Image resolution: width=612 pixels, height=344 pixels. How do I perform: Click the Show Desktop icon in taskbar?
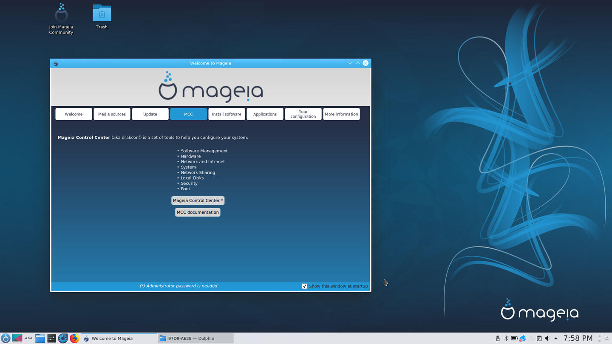pyautogui.click(x=17, y=338)
